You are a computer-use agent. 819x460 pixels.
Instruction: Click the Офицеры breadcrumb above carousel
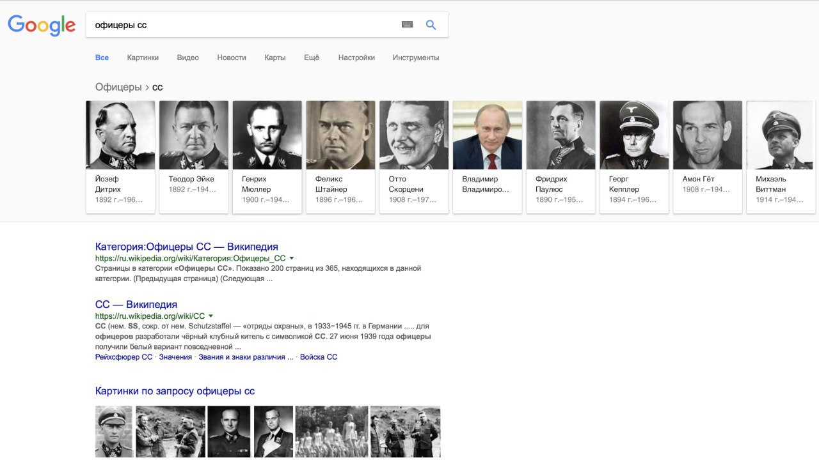point(118,87)
